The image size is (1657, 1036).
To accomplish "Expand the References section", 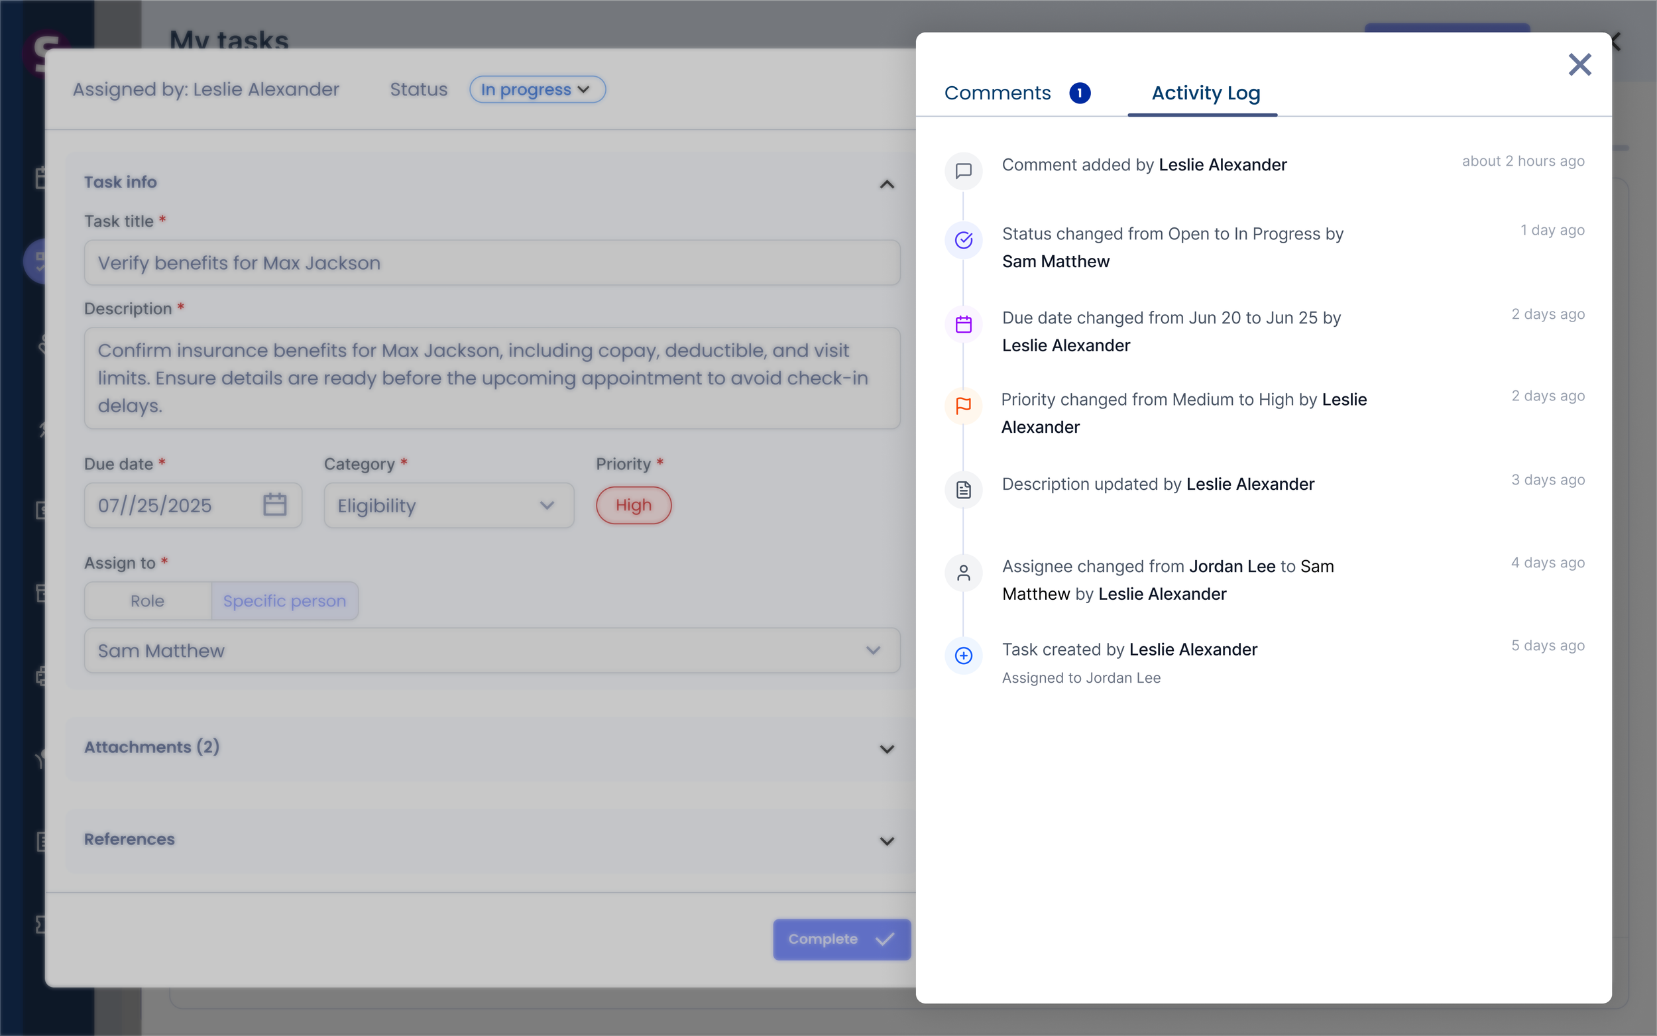I will (887, 840).
